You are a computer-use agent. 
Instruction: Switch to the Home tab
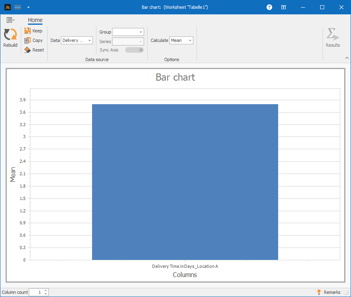35,20
